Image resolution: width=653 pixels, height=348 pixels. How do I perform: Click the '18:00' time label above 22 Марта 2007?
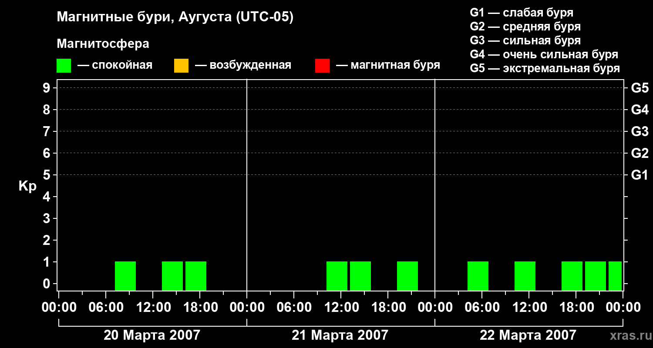(x=576, y=307)
